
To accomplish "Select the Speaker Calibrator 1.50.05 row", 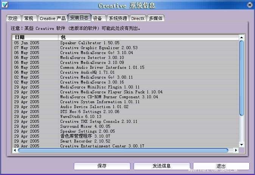I will click(x=126, y=43).
